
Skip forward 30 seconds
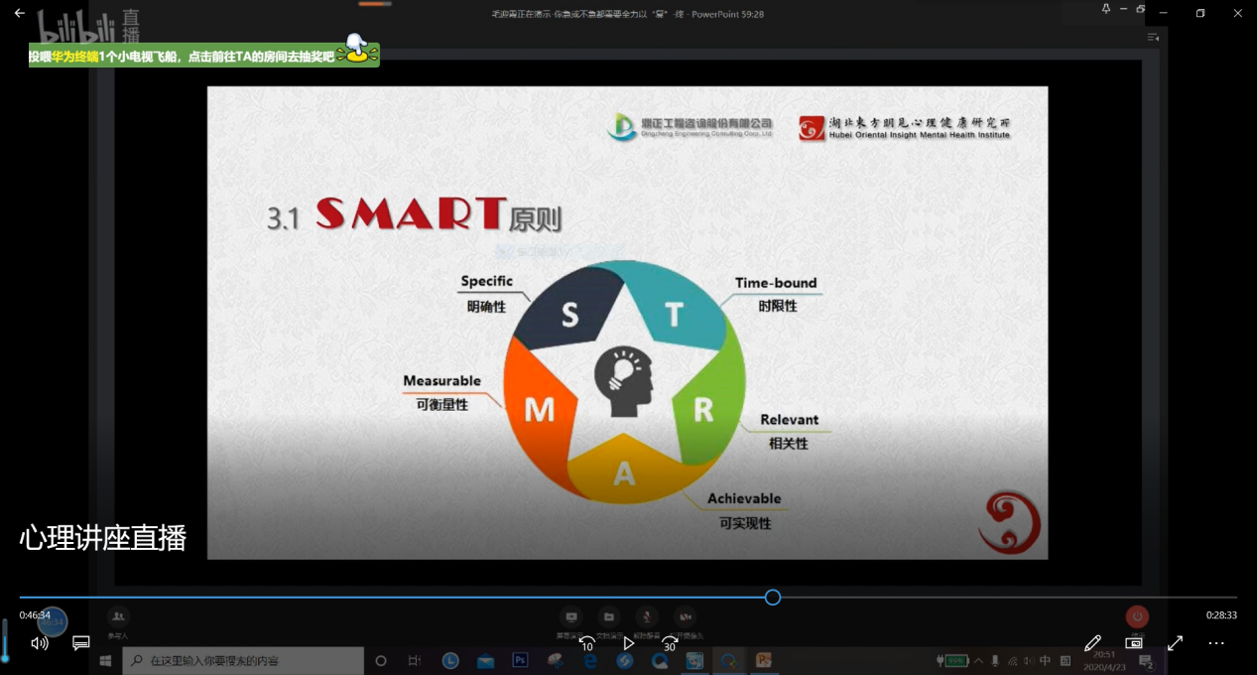pyautogui.click(x=670, y=643)
